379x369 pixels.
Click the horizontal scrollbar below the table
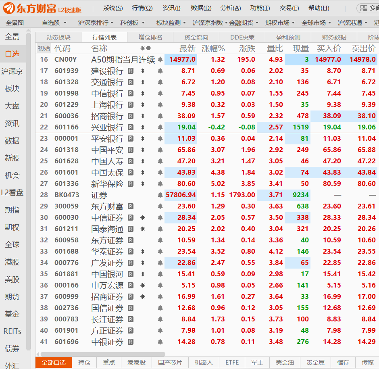103,354
